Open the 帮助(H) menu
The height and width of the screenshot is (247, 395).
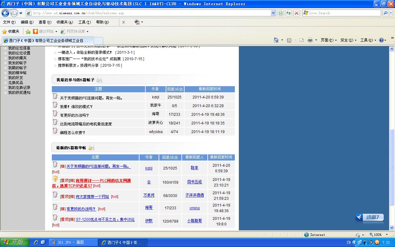click(102, 22)
